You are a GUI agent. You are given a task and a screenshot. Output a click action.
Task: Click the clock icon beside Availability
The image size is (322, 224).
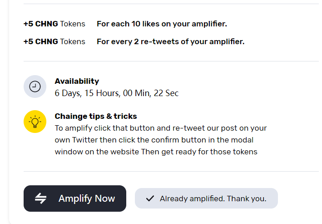coord(35,87)
